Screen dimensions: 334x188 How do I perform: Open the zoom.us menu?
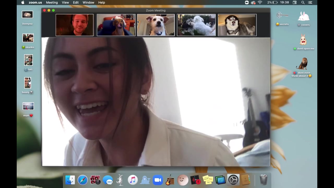click(x=35, y=2)
